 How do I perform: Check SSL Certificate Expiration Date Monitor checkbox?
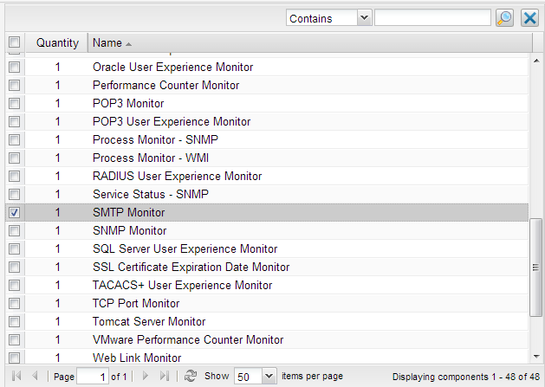(15, 268)
